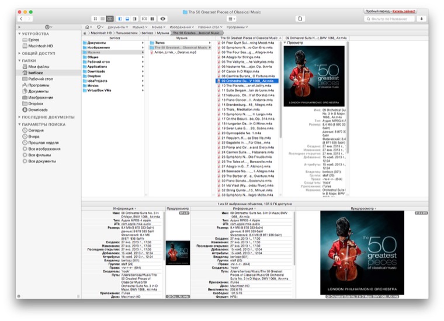Collapse the УСТРОЙСТВА sidebar section

tap(19, 34)
